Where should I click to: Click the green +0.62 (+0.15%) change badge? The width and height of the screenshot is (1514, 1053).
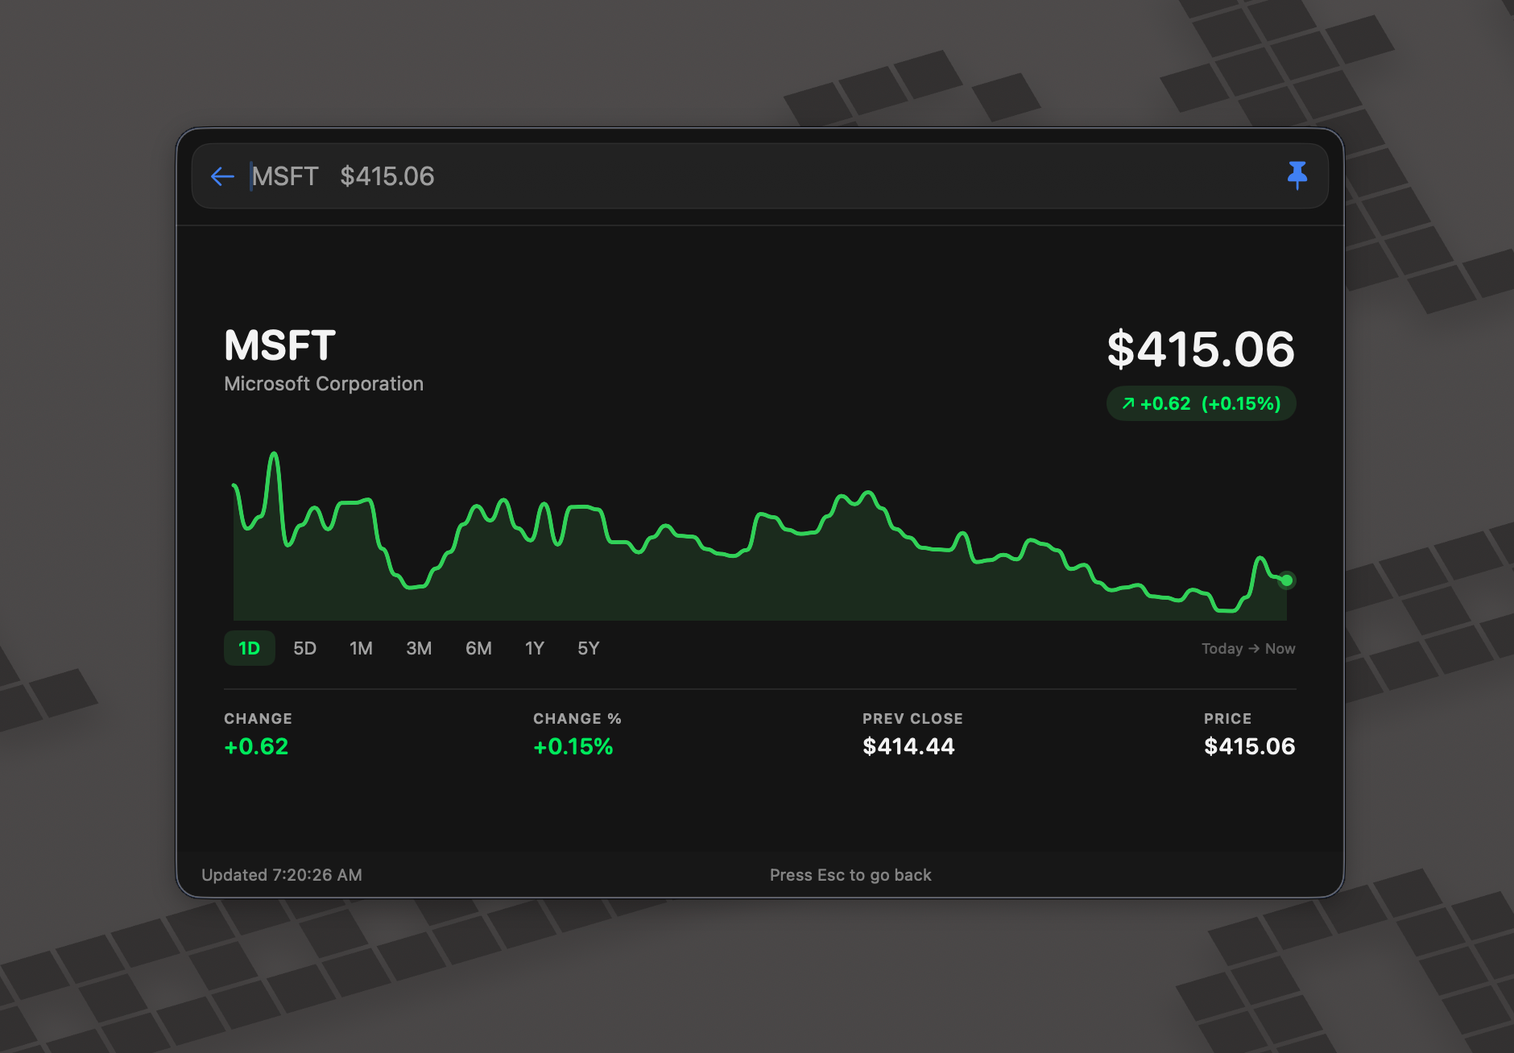click(x=1202, y=403)
